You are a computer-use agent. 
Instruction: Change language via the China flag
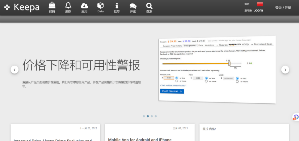tap(260, 4)
